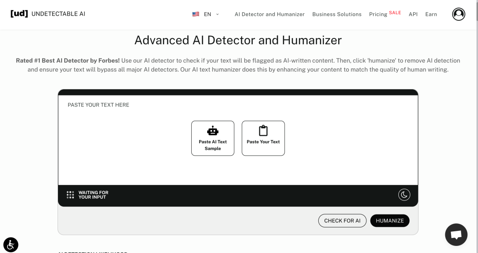Open Business Solutions menu item
Screen dimensions: 478x253
(x=337, y=14)
